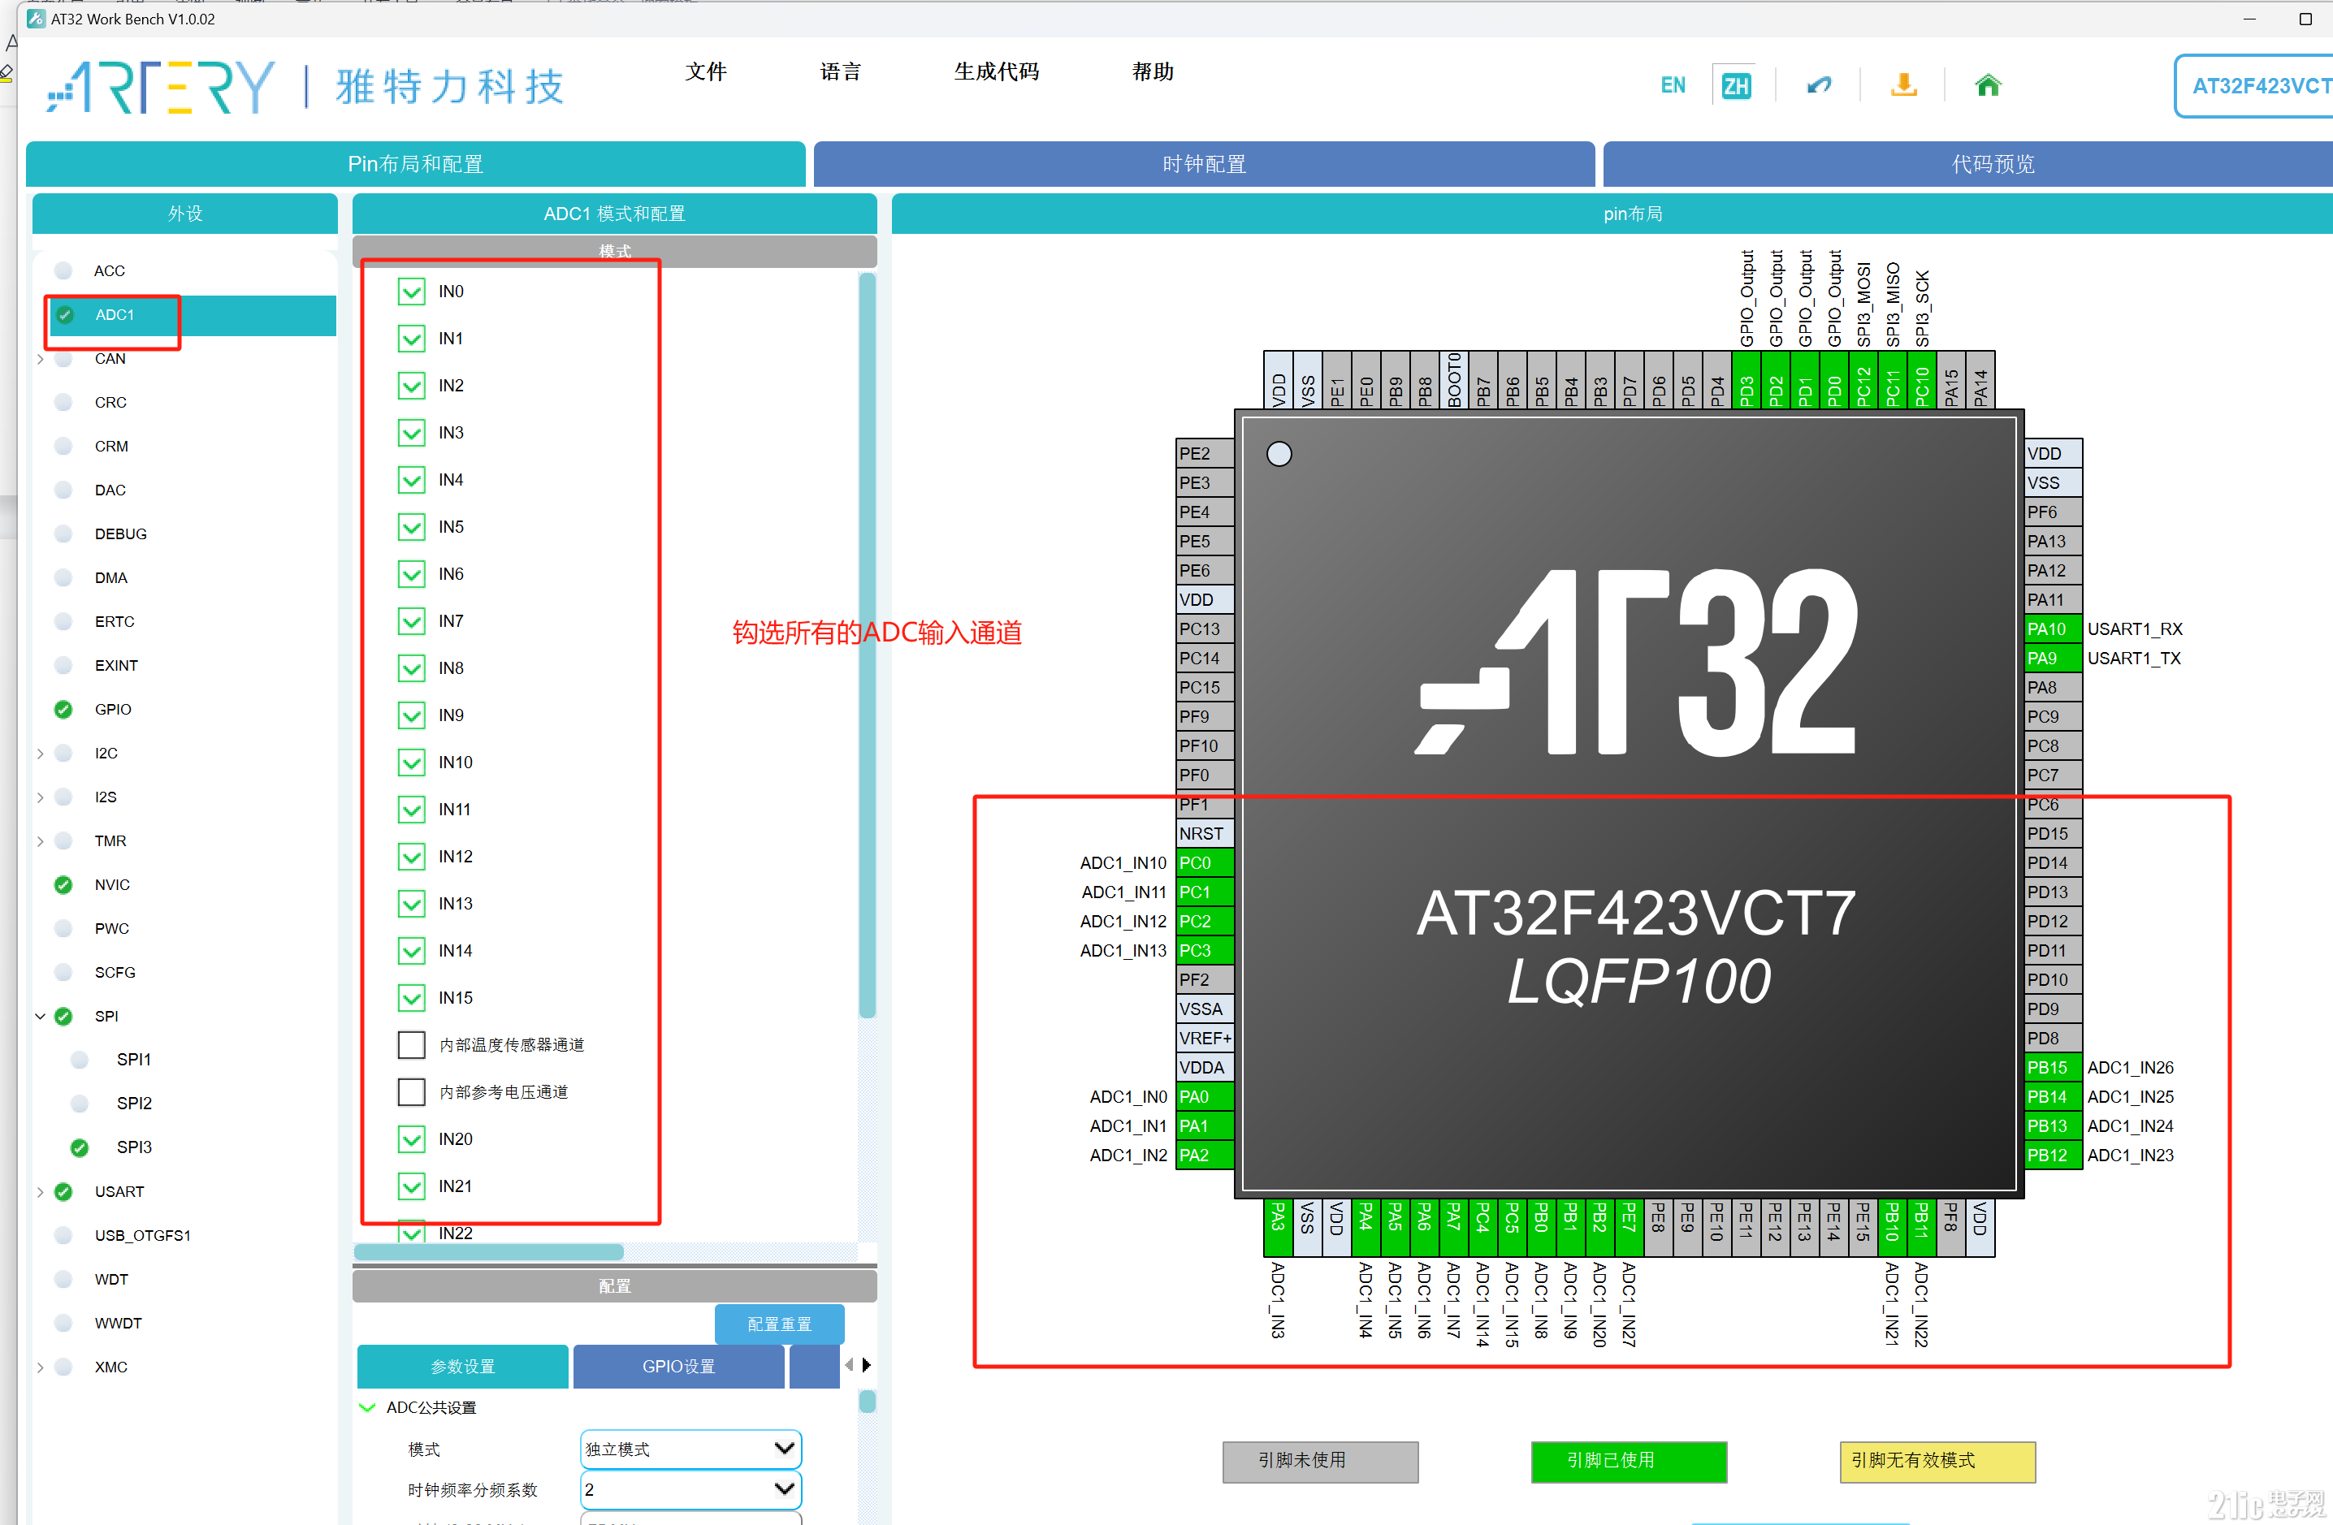The height and width of the screenshot is (1525, 2333).
Task: Click pin PB15 on the chip
Action: pos(2053,1069)
